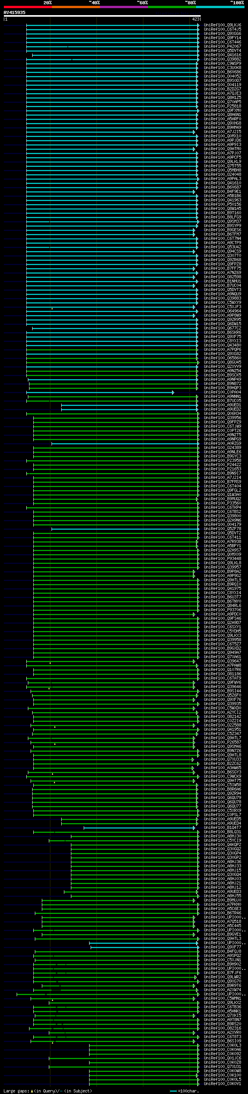Open hit UniRef100_C0K0L3
Viewport: 248px width, 1094px height.
(x=222, y=1045)
